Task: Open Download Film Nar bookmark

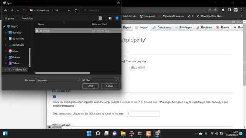Action: coord(209,16)
